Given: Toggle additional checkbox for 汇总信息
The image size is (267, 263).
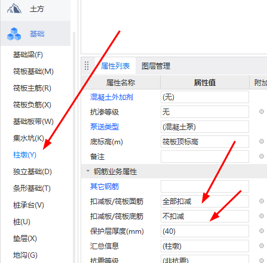Looking at the screenshot, I should pos(262,246).
